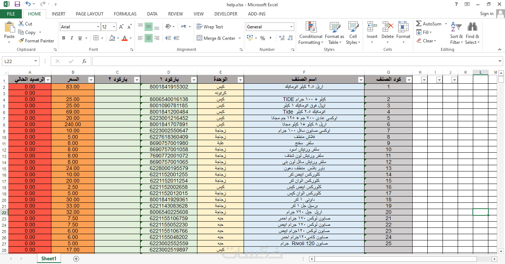Toggle Underline formatting
Image resolution: width=505 pixels, height=264 pixels.
pyautogui.click(x=80, y=38)
